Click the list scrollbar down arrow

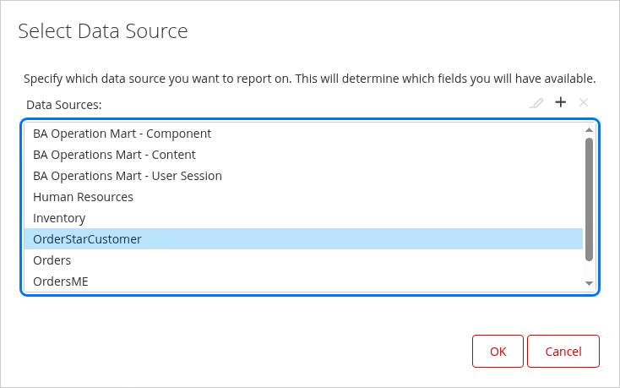589,283
